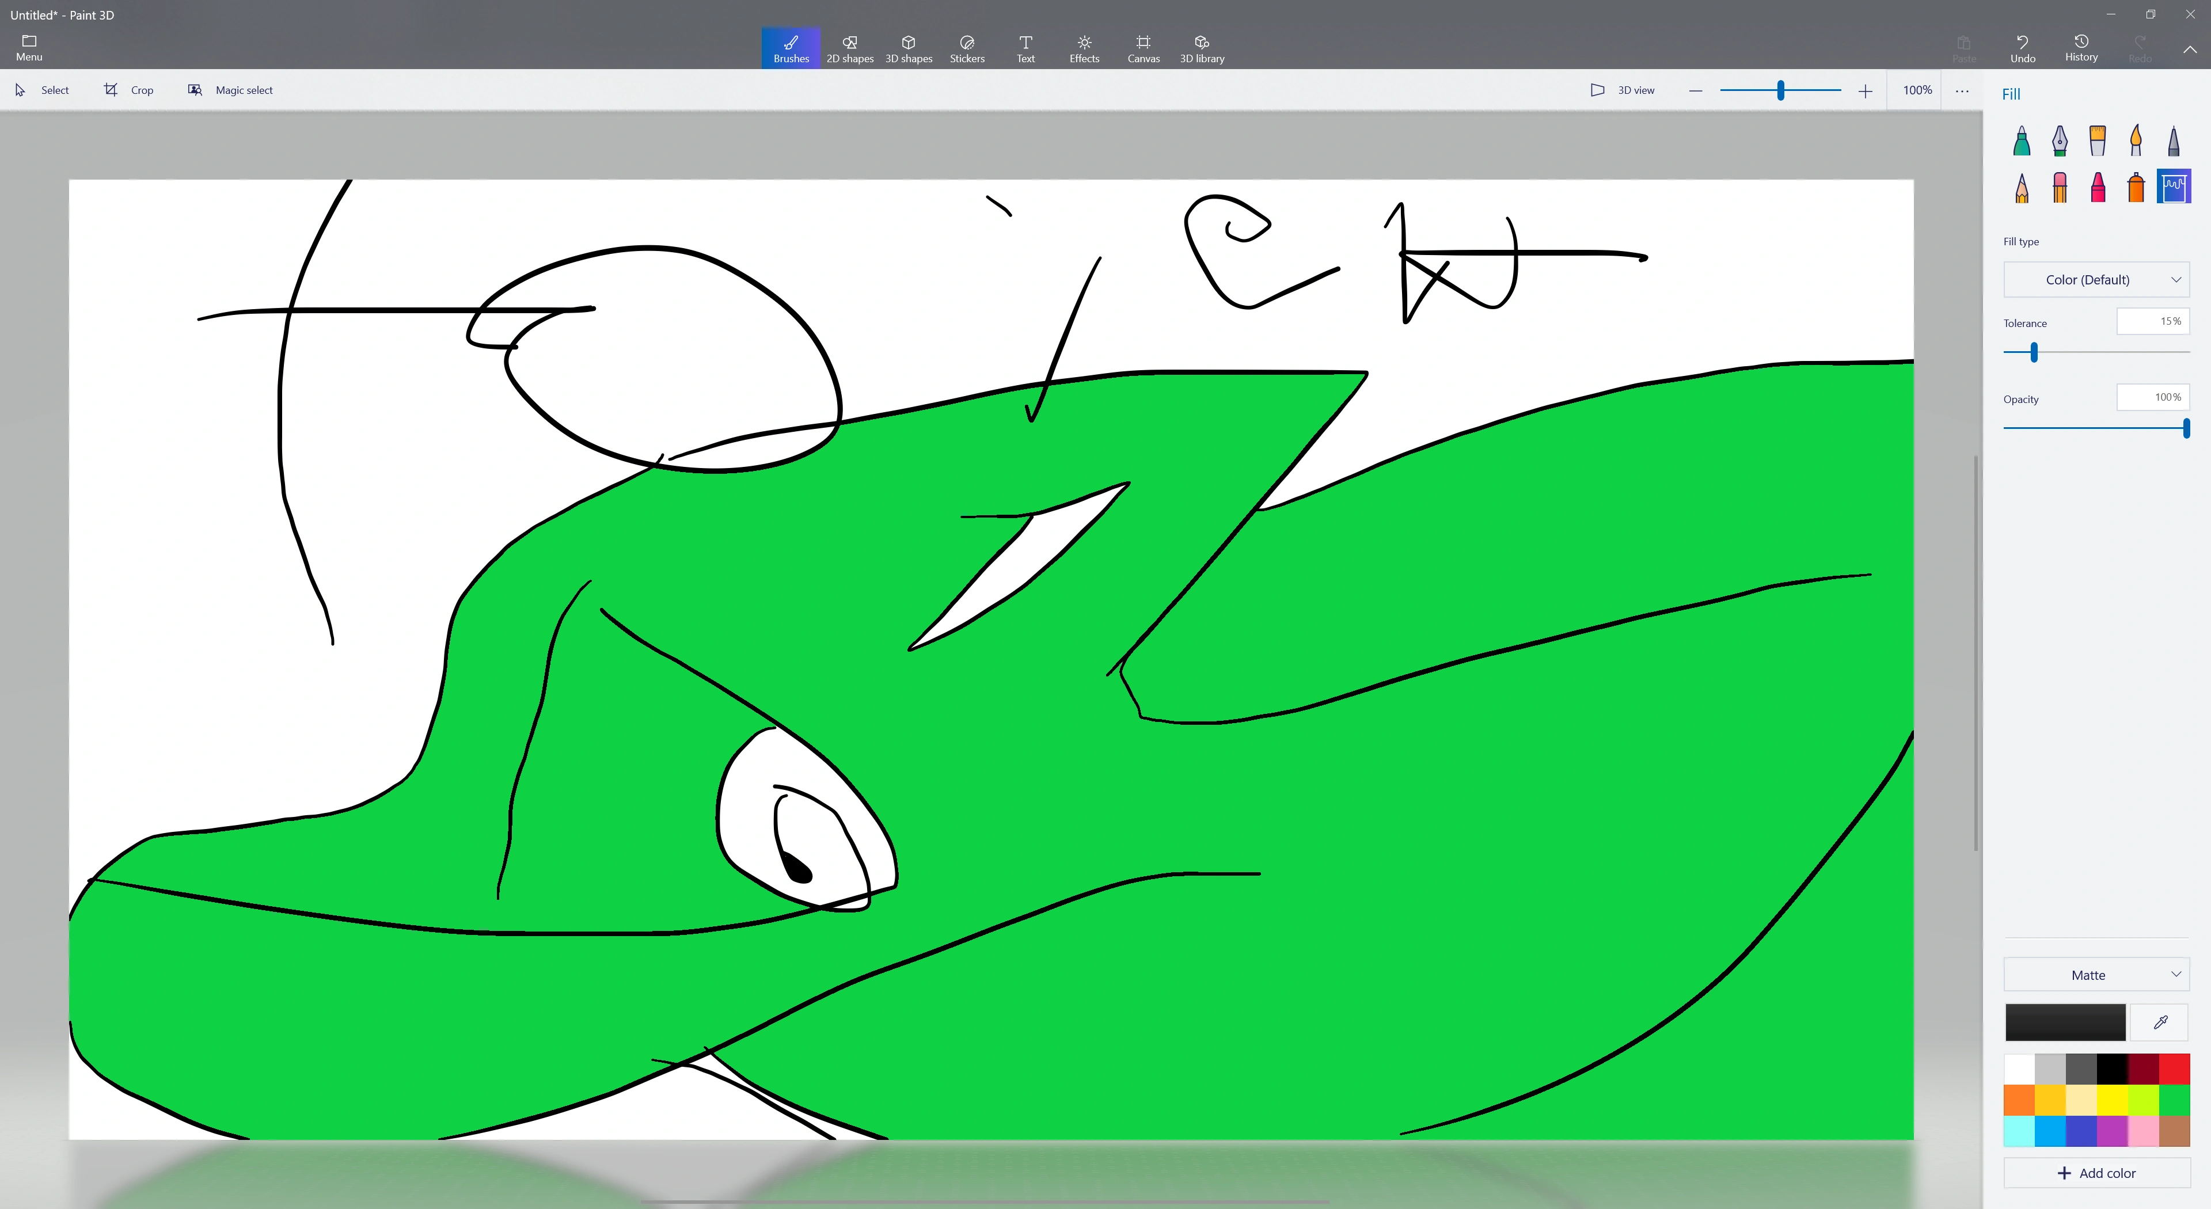Screen dimensions: 2211x1209
Task: Open the 2D shapes tab
Action: (849, 48)
